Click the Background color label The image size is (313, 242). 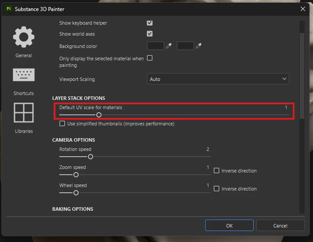(x=78, y=46)
